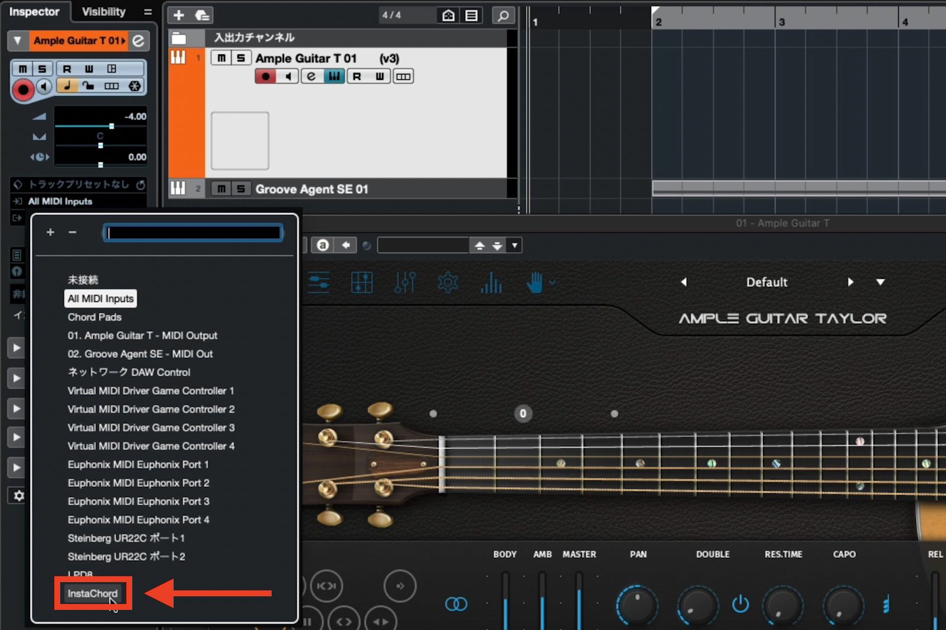Image resolution: width=946 pixels, height=630 pixels.
Task: Choose 02. Groove Agent SE - MIDI Out
Action: point(140,354)
